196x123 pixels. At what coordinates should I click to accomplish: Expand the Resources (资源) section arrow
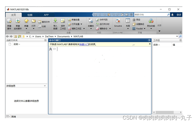(159, 31)
